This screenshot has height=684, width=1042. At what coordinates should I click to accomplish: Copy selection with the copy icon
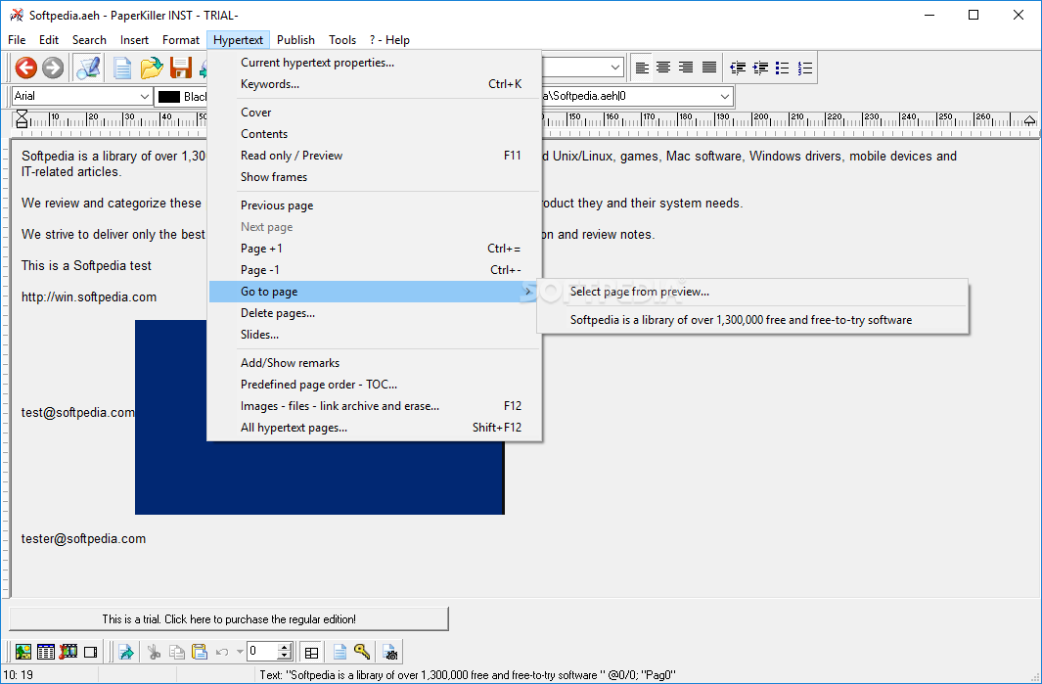coord(177,652)
